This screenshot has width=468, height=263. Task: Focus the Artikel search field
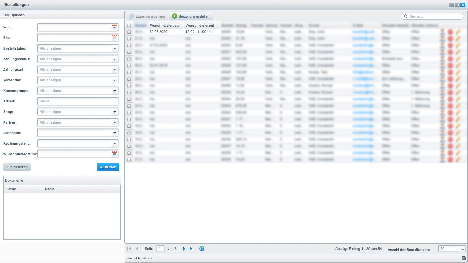78,101
